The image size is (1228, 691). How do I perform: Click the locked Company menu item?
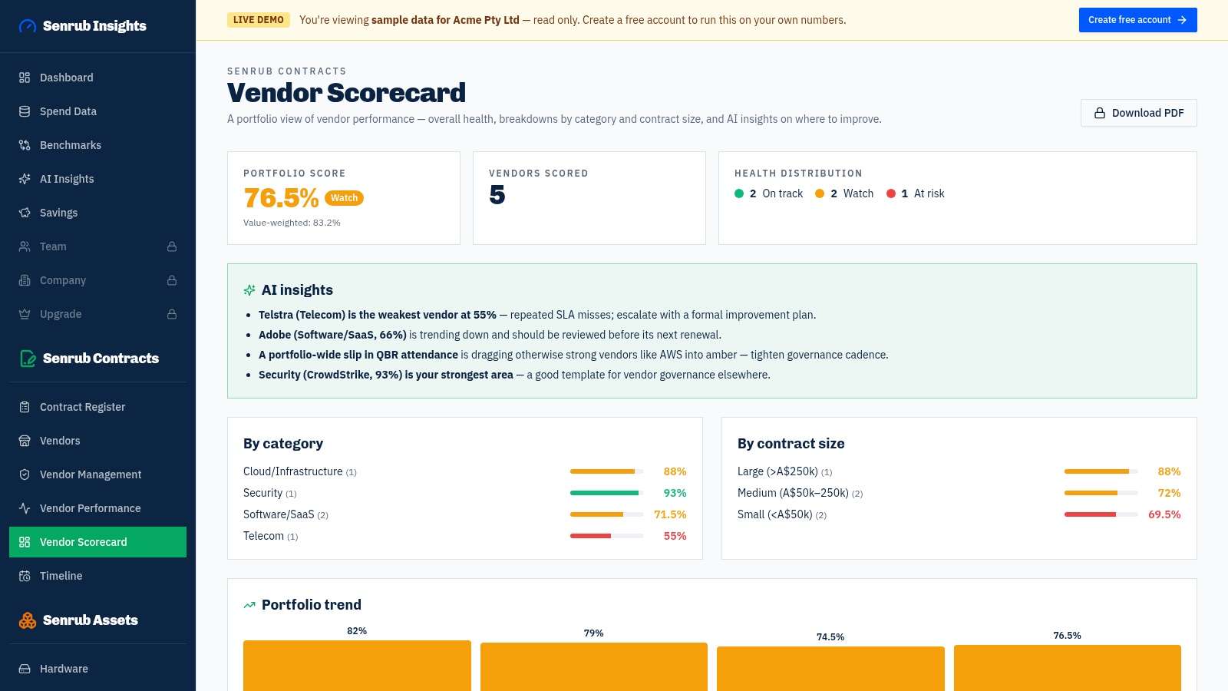coord(97,280)
